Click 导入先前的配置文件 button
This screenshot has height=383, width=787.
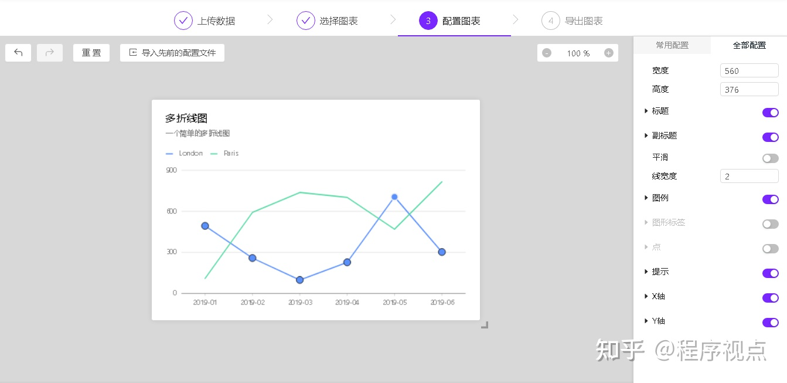click(172, 53)
